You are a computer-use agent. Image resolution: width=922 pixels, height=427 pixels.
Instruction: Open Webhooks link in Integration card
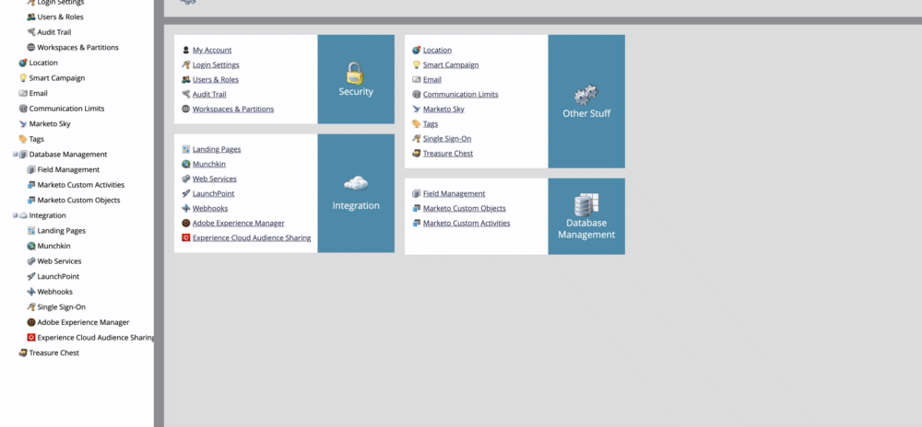coord(210,208)
